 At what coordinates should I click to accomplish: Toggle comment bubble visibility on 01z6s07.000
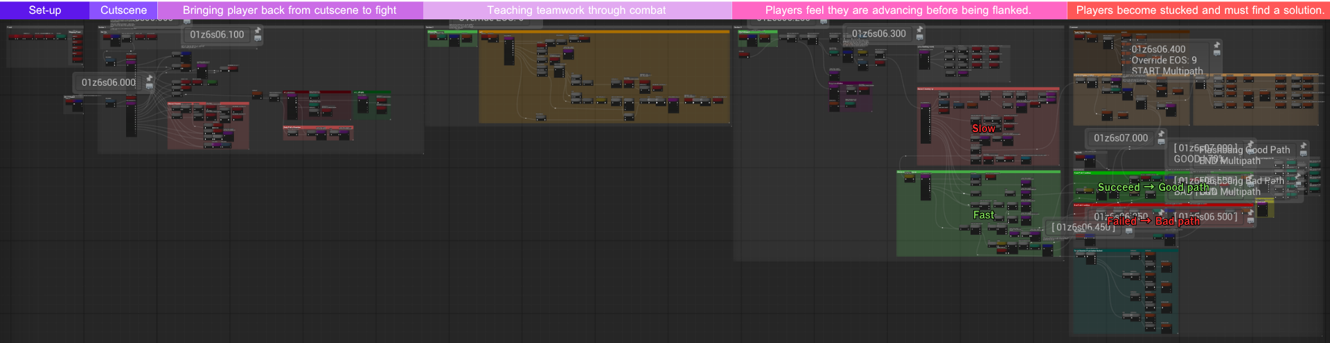coord(1162,142)
